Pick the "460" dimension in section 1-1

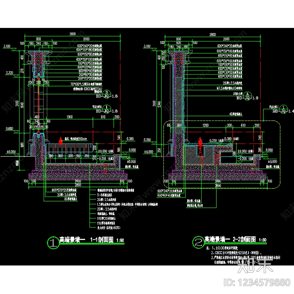(x=37, y=117)
